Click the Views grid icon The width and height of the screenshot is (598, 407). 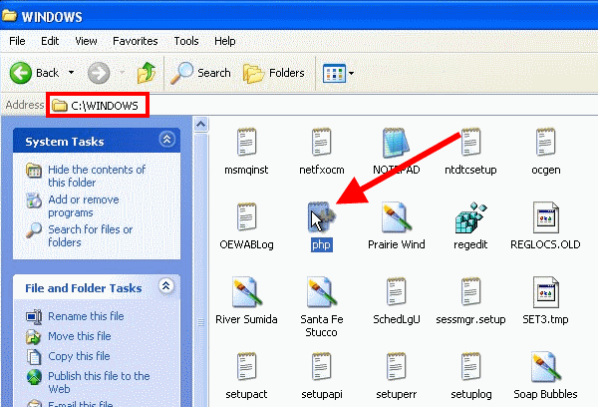tap(334, 73)
